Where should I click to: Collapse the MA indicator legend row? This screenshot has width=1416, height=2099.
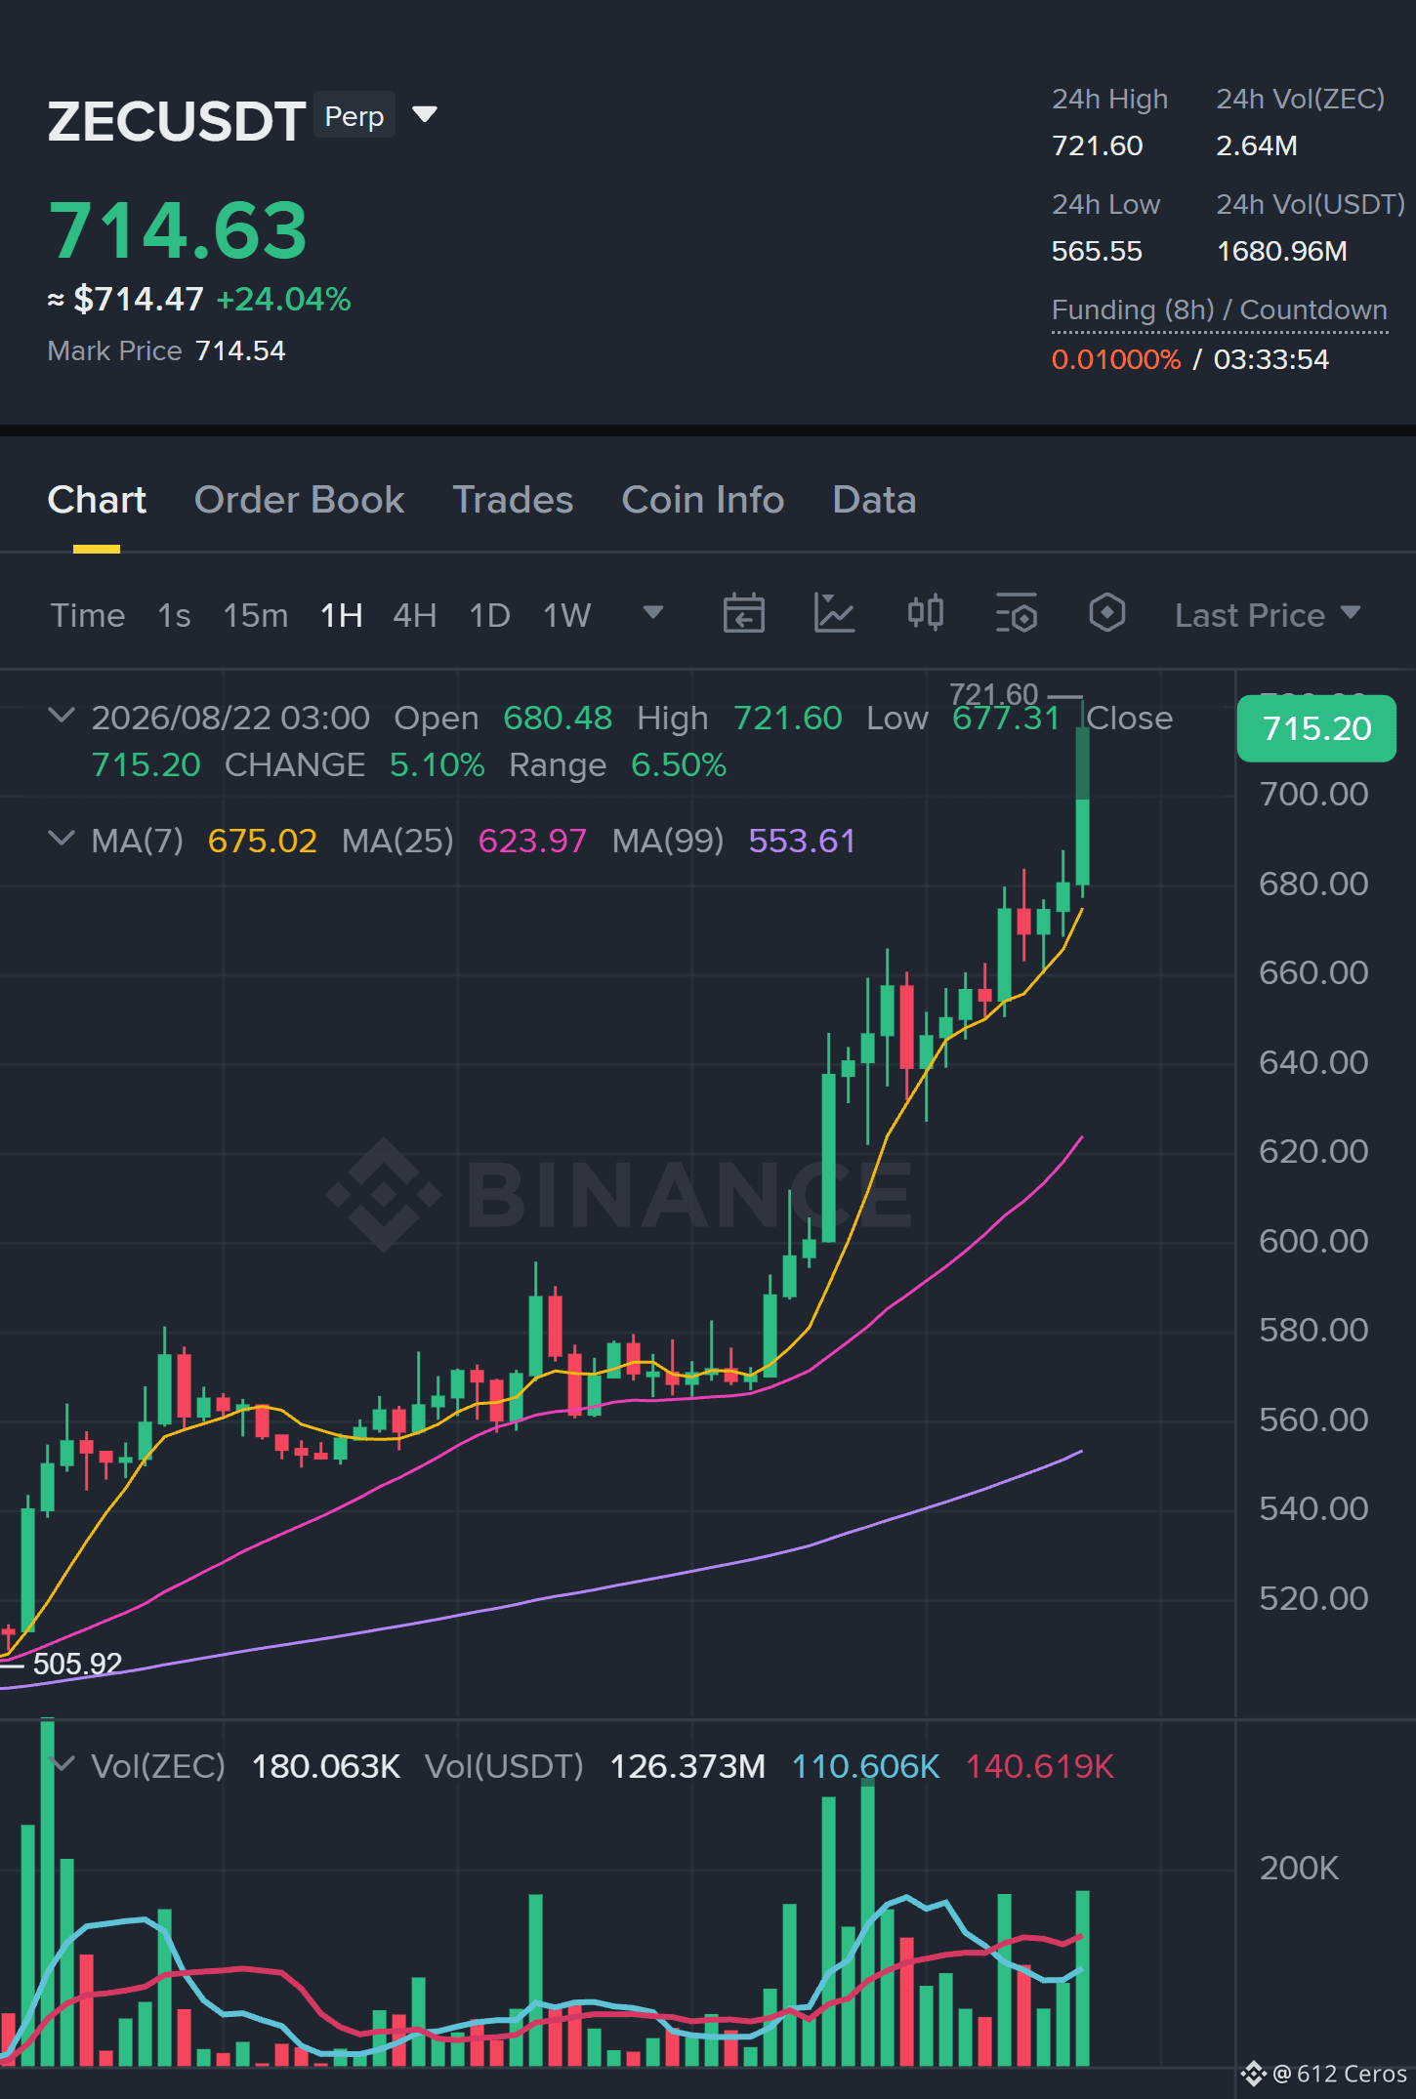coord(62,839)
